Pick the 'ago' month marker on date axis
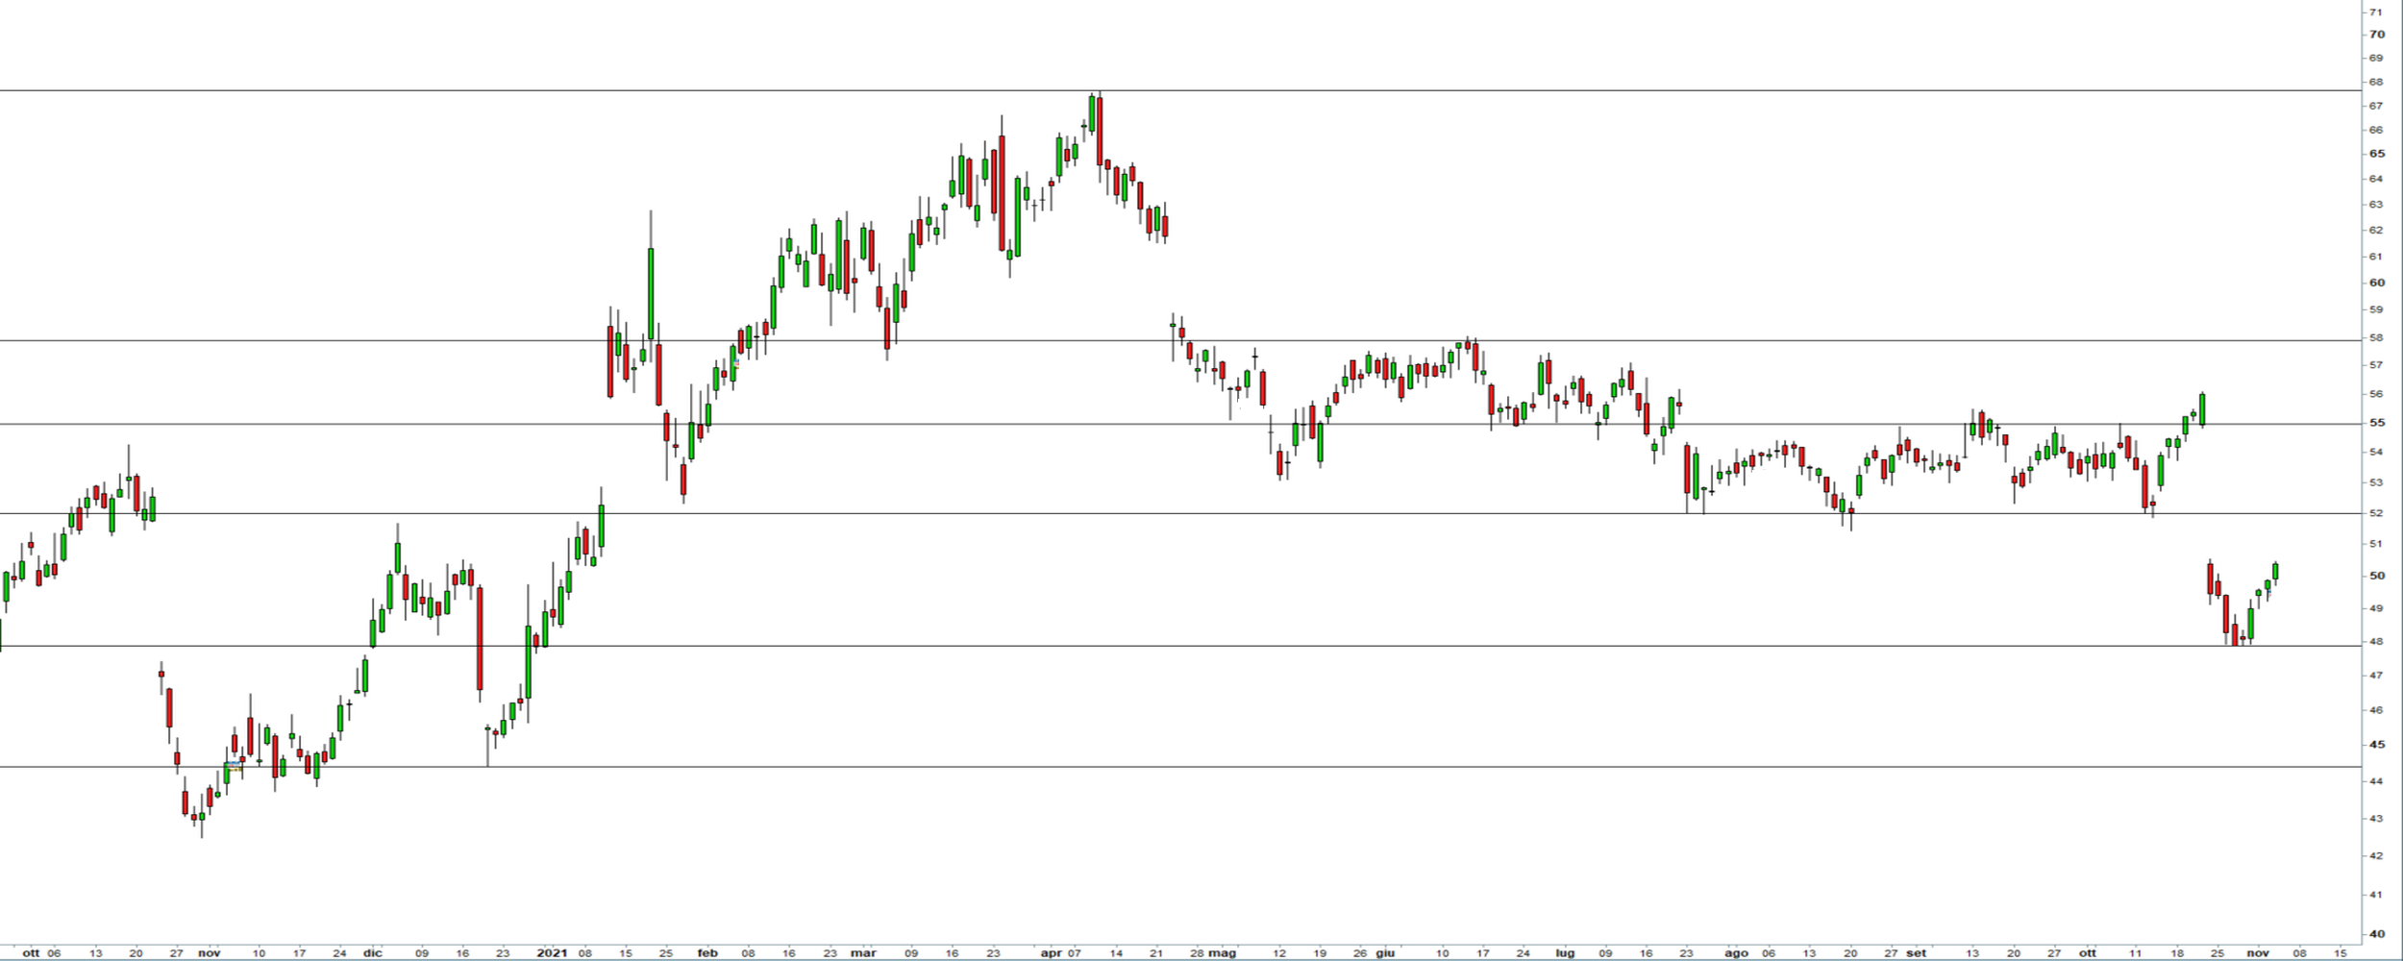The width and height of the screenshot is (2403, 961). [x=1736, y=953]
